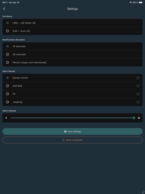
Task: Select Soft Bell alert sound
Action: tap(72, 86)
